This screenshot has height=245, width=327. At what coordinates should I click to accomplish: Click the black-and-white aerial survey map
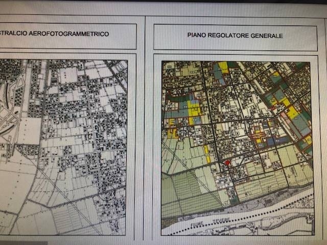point(63,148)
